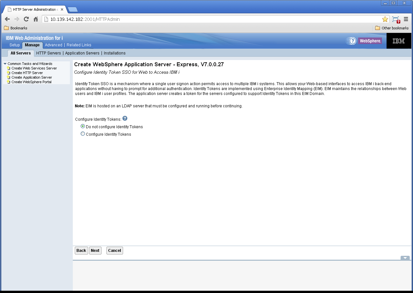Click the IBM logo

coord(398,41)
